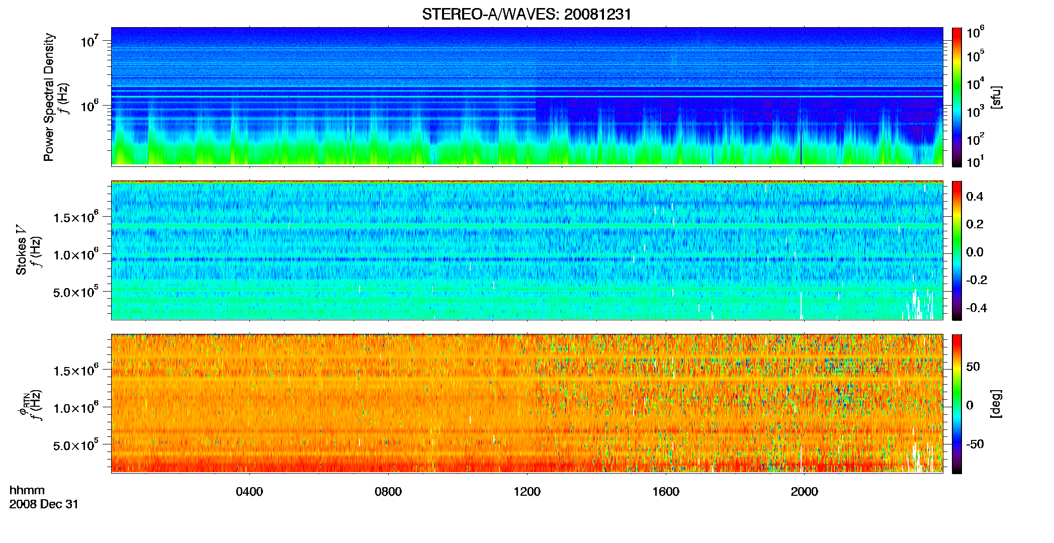Click the plot title "STEREO-A/WAVES: 20081231"
This screenshot has height=543, width=1054.
[x=526, y=15]
